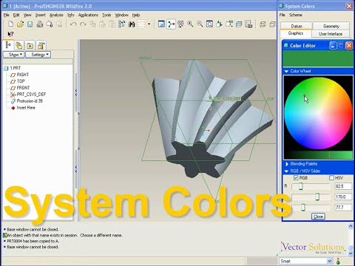Zoom in with plus magnifier icon
The height and width of the screenshot is (266, 355).
190,24
